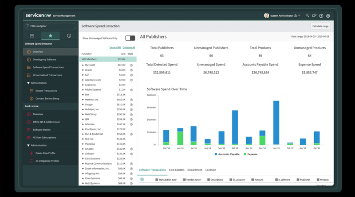
Task: Switch to the favorites star tab
Action: point(51,36)
